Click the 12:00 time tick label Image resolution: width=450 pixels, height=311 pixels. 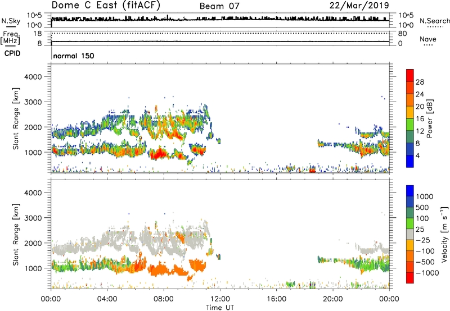pyautogui.click(x=220, y=299)
